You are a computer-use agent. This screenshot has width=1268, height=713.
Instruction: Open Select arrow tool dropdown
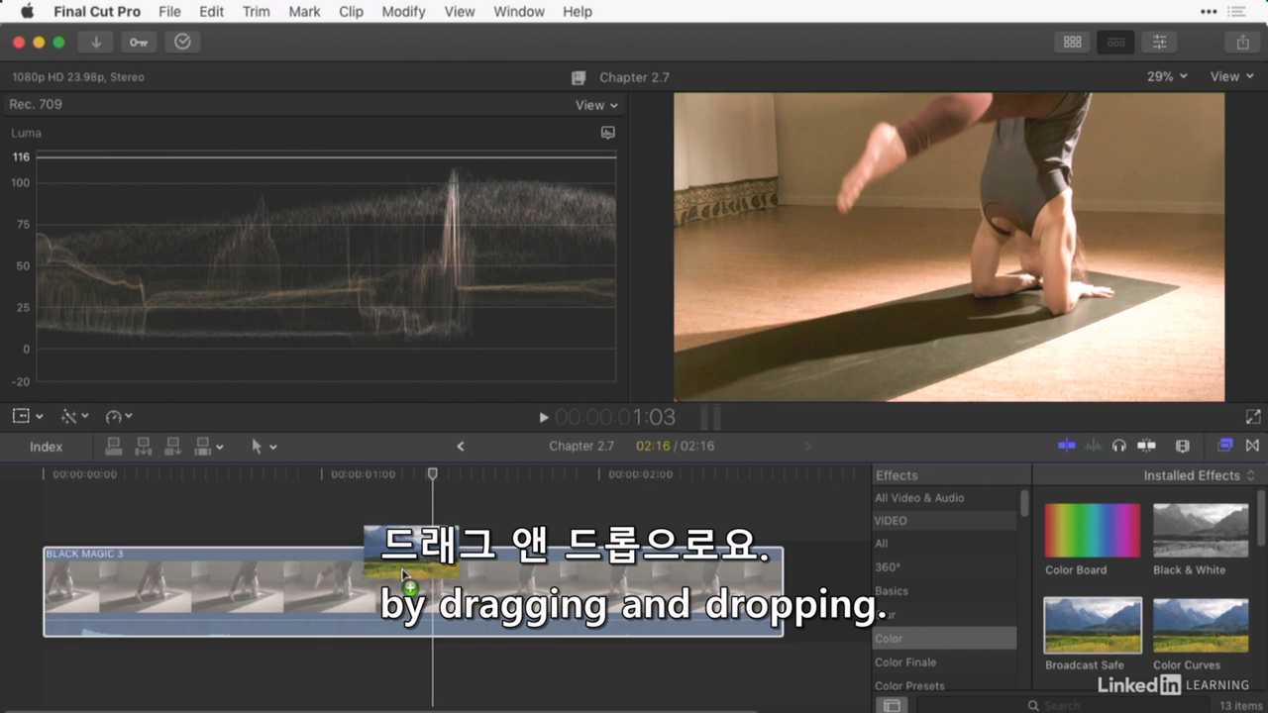coord(264,447)
